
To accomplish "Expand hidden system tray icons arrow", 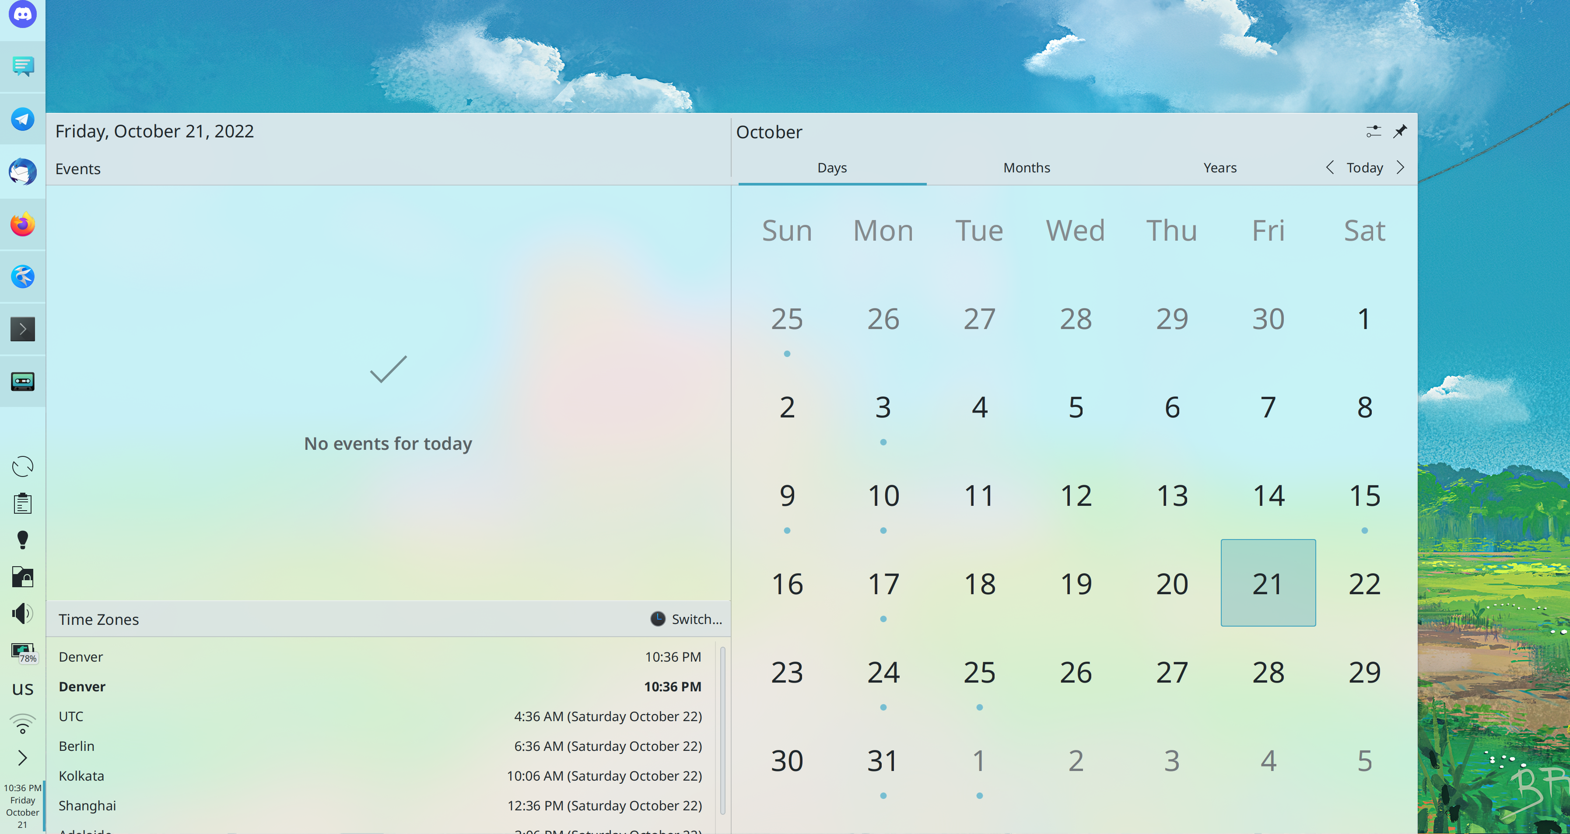I will 23,758.
